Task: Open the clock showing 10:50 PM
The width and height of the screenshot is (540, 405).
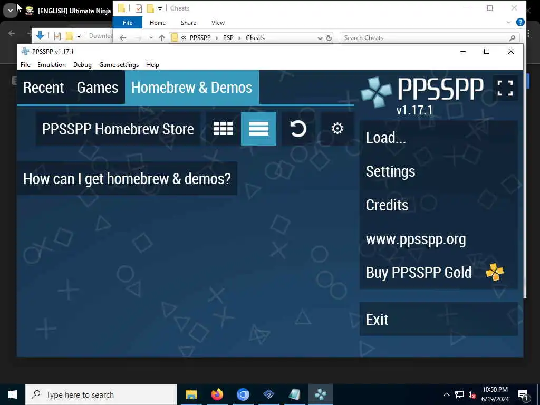Action: tap(495, 394)
